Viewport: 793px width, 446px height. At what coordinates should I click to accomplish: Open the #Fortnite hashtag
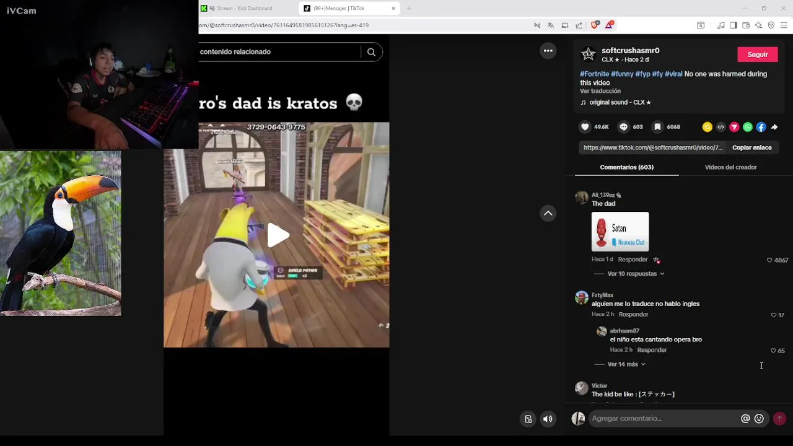[594, 74]
